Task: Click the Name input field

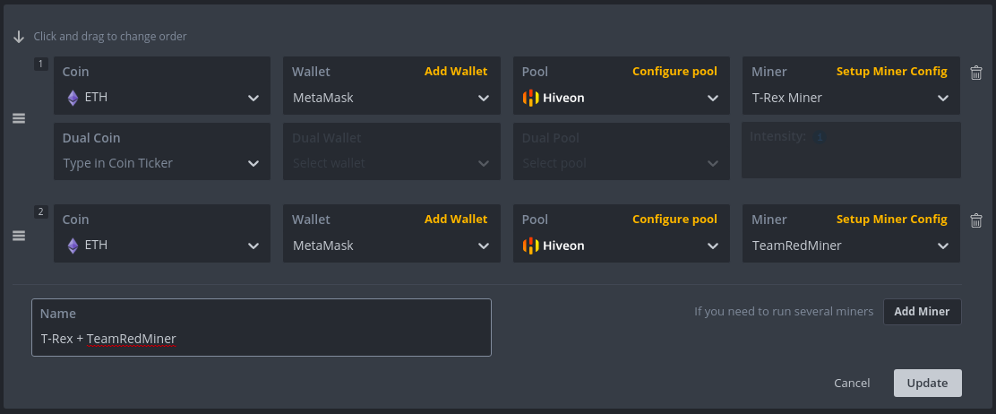Action: click(261, 327)
